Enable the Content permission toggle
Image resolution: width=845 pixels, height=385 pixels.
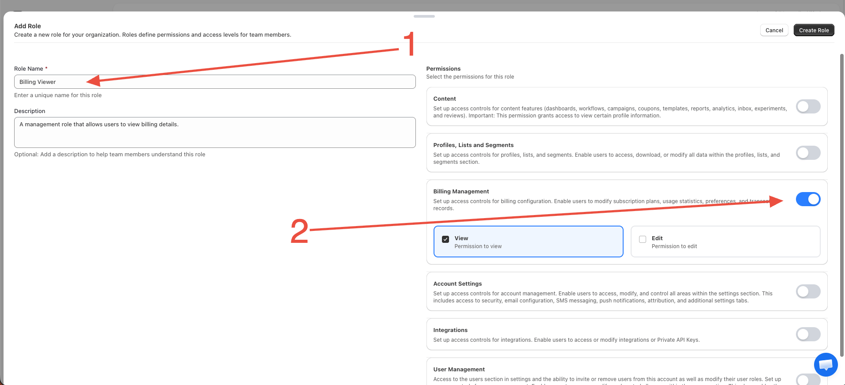[808, 106]
